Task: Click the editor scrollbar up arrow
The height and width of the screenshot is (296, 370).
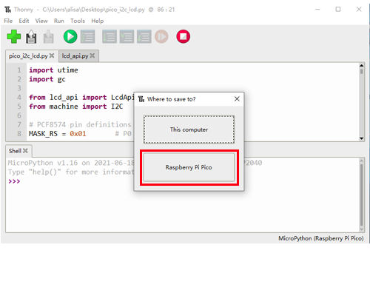Action: point(361,66)
